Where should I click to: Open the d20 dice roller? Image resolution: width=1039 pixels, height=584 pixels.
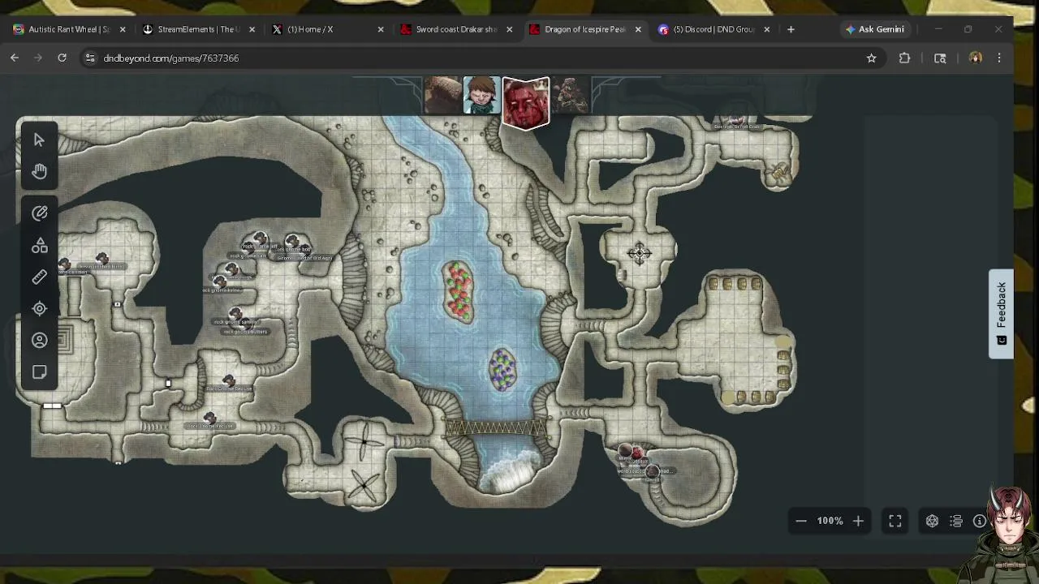tap(932, 521)
